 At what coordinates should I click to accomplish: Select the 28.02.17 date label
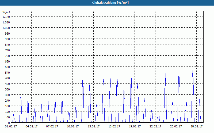tap(197, 126)
